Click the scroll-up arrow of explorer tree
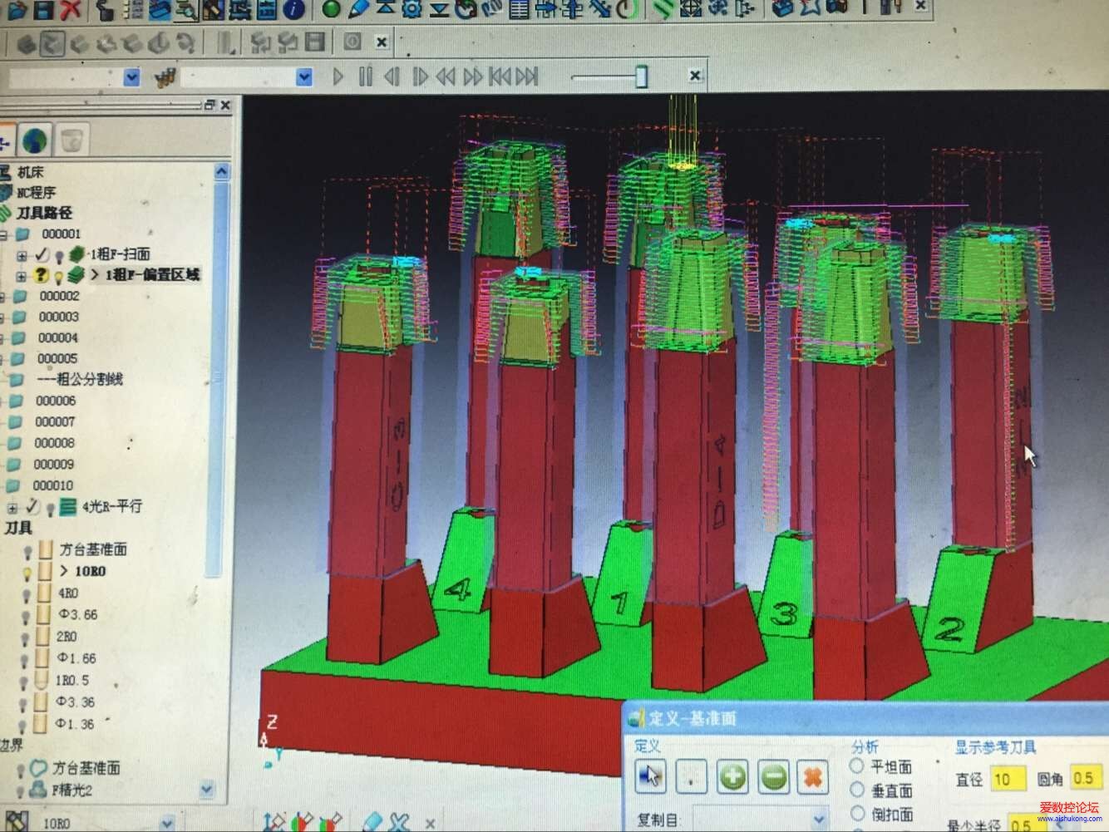Image resolution: width=1109 pixels, height=832 pixels. tap(221, 171)
